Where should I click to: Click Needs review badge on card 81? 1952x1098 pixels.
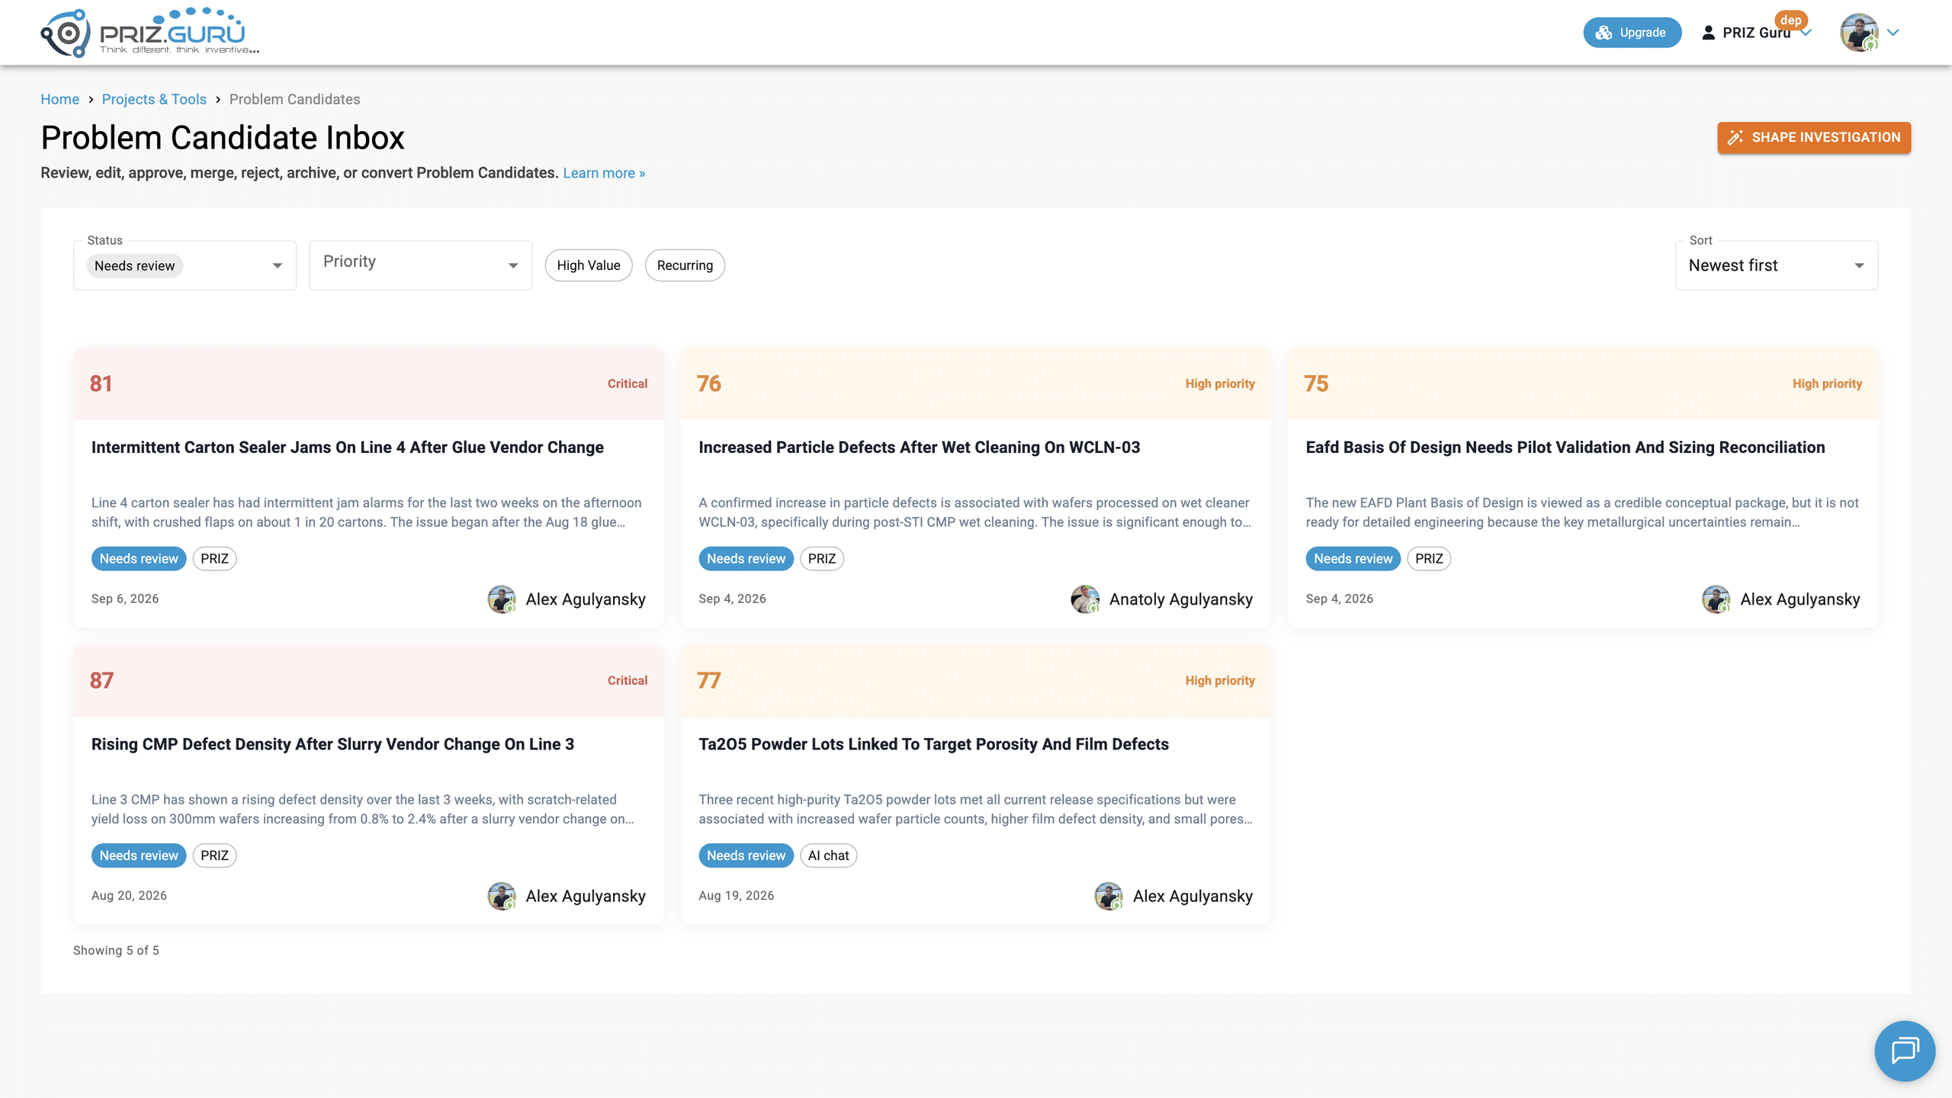(x=139, y=559)
